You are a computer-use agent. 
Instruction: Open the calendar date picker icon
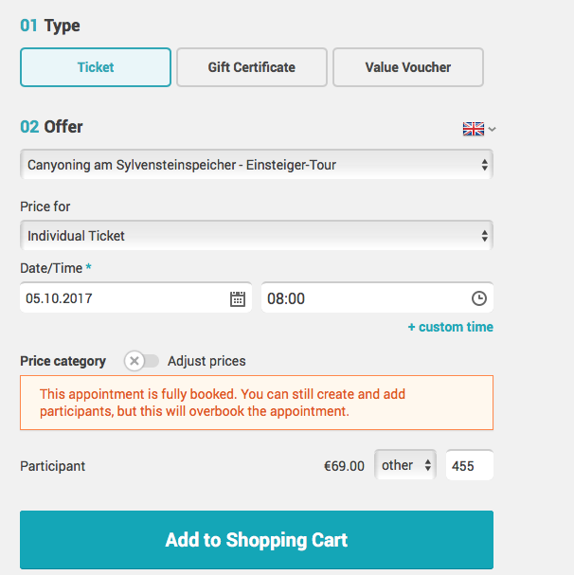(x=238, y=298)
